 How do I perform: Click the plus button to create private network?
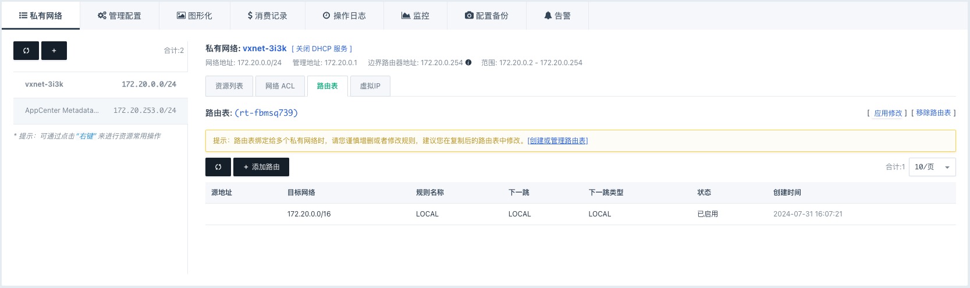click(54, 51)
